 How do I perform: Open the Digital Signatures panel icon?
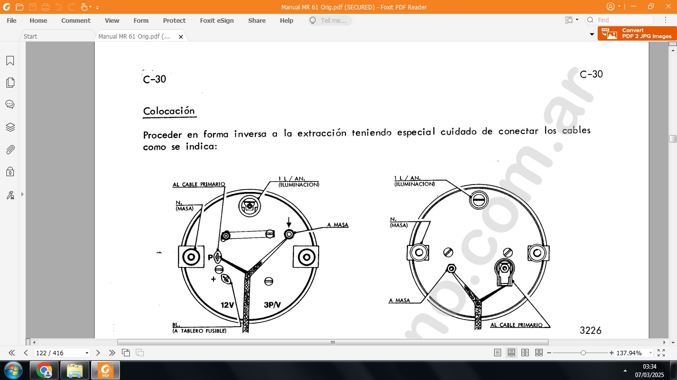coord(10,194)
